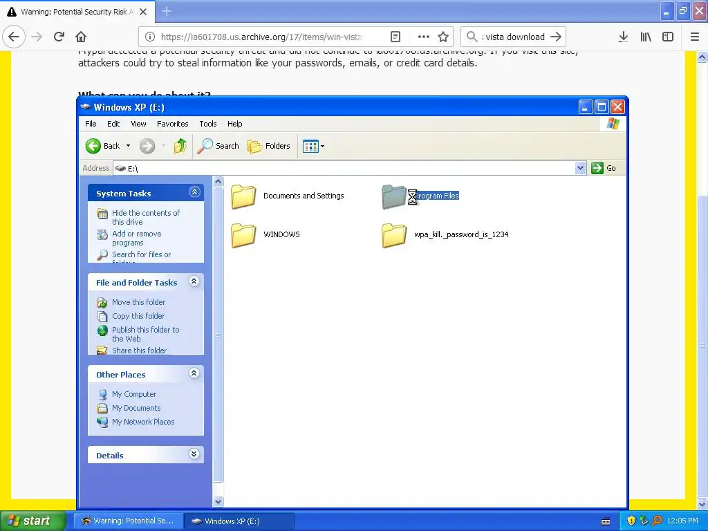Click Add or remove programs link

coord(137,238)
